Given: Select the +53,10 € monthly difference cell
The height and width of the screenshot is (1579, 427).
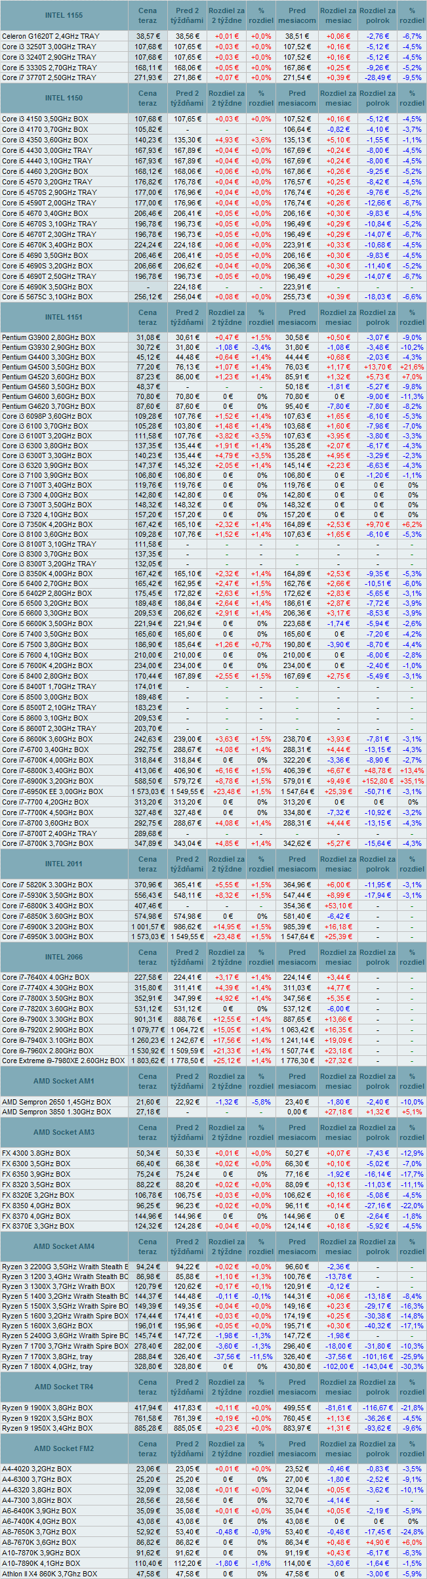Looking at the screenshot, I should [338, 906].
